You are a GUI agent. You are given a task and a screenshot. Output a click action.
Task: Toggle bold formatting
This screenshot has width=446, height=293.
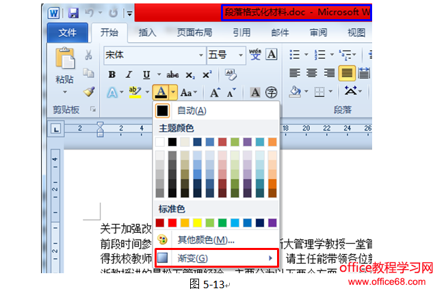(112, 74)
